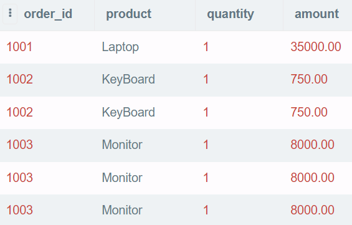Click the amount column header
This screenshot has width=352, height=225.
click(316, 14)
